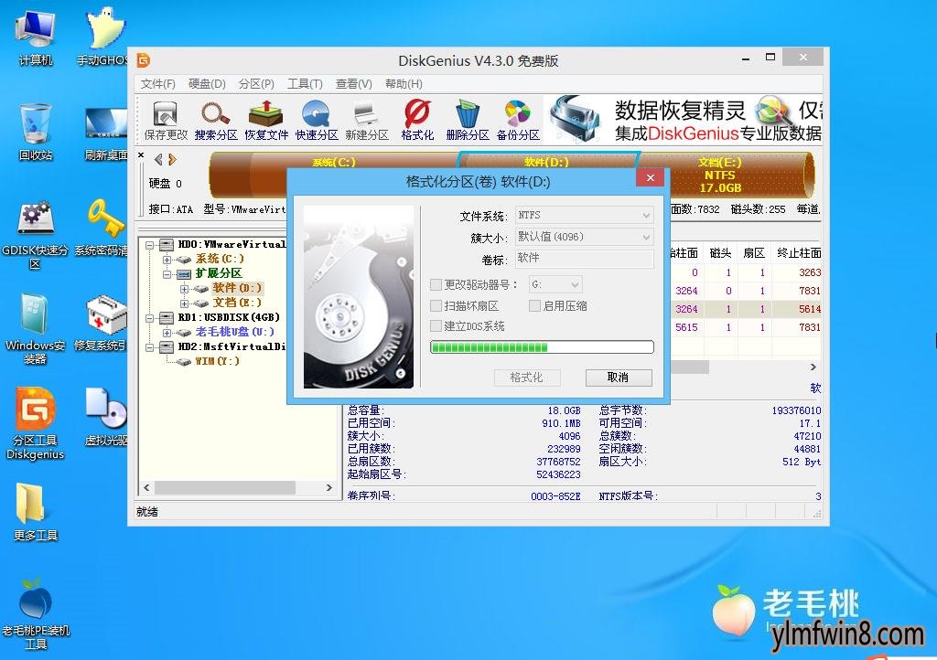Image resolution: width=937 pixels, height=660 pixels.
Task: Cancel formatting via the 取消 button
Action: [619, 378]
